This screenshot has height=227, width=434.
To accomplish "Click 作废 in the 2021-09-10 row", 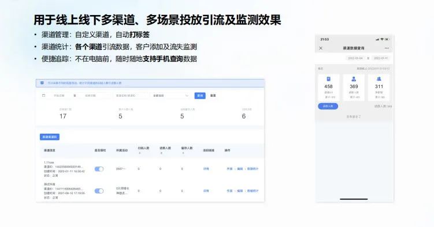I will click(x=230, y=191).
